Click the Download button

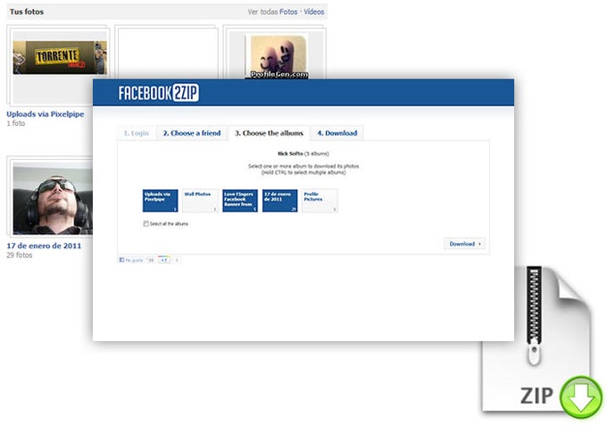464,244
